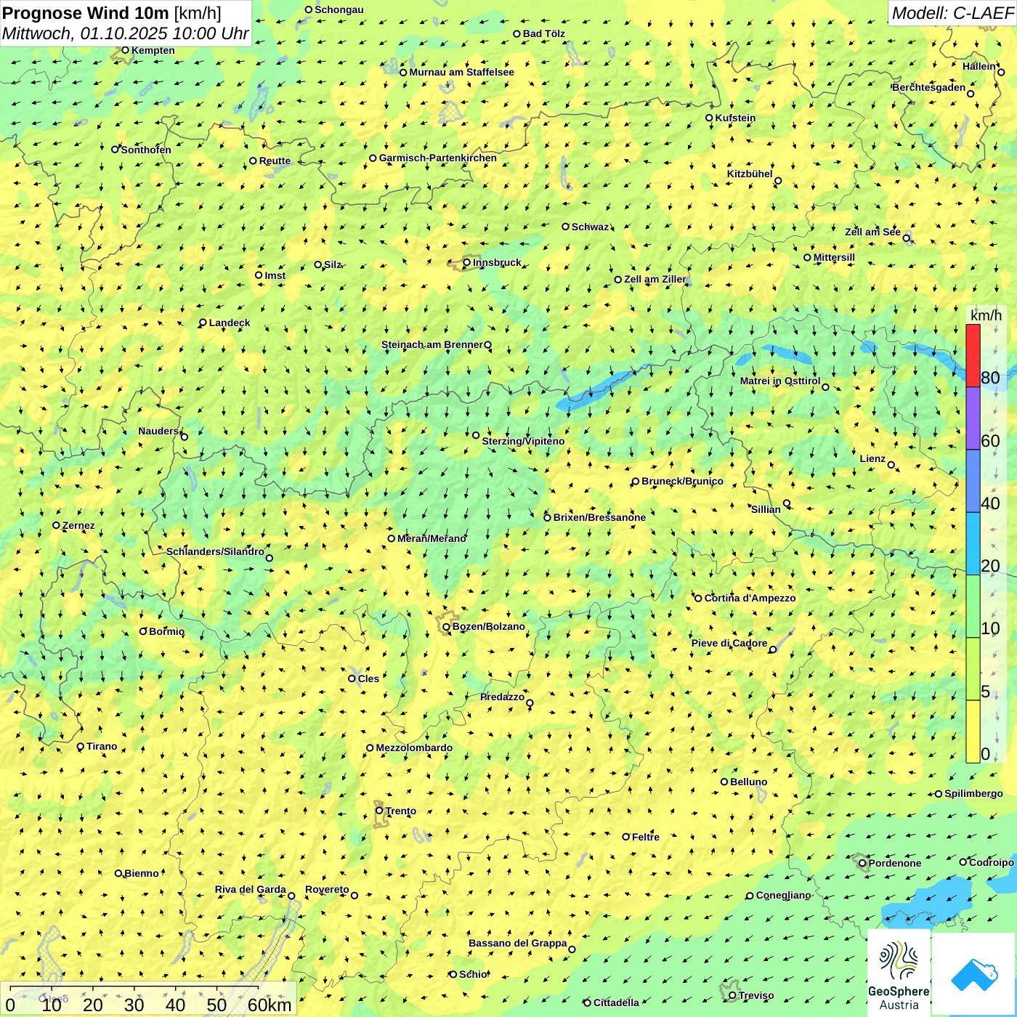Click the Kempten label
Image resolution: width=1017 pixels, height=1017 pixels.
(153, 50)
